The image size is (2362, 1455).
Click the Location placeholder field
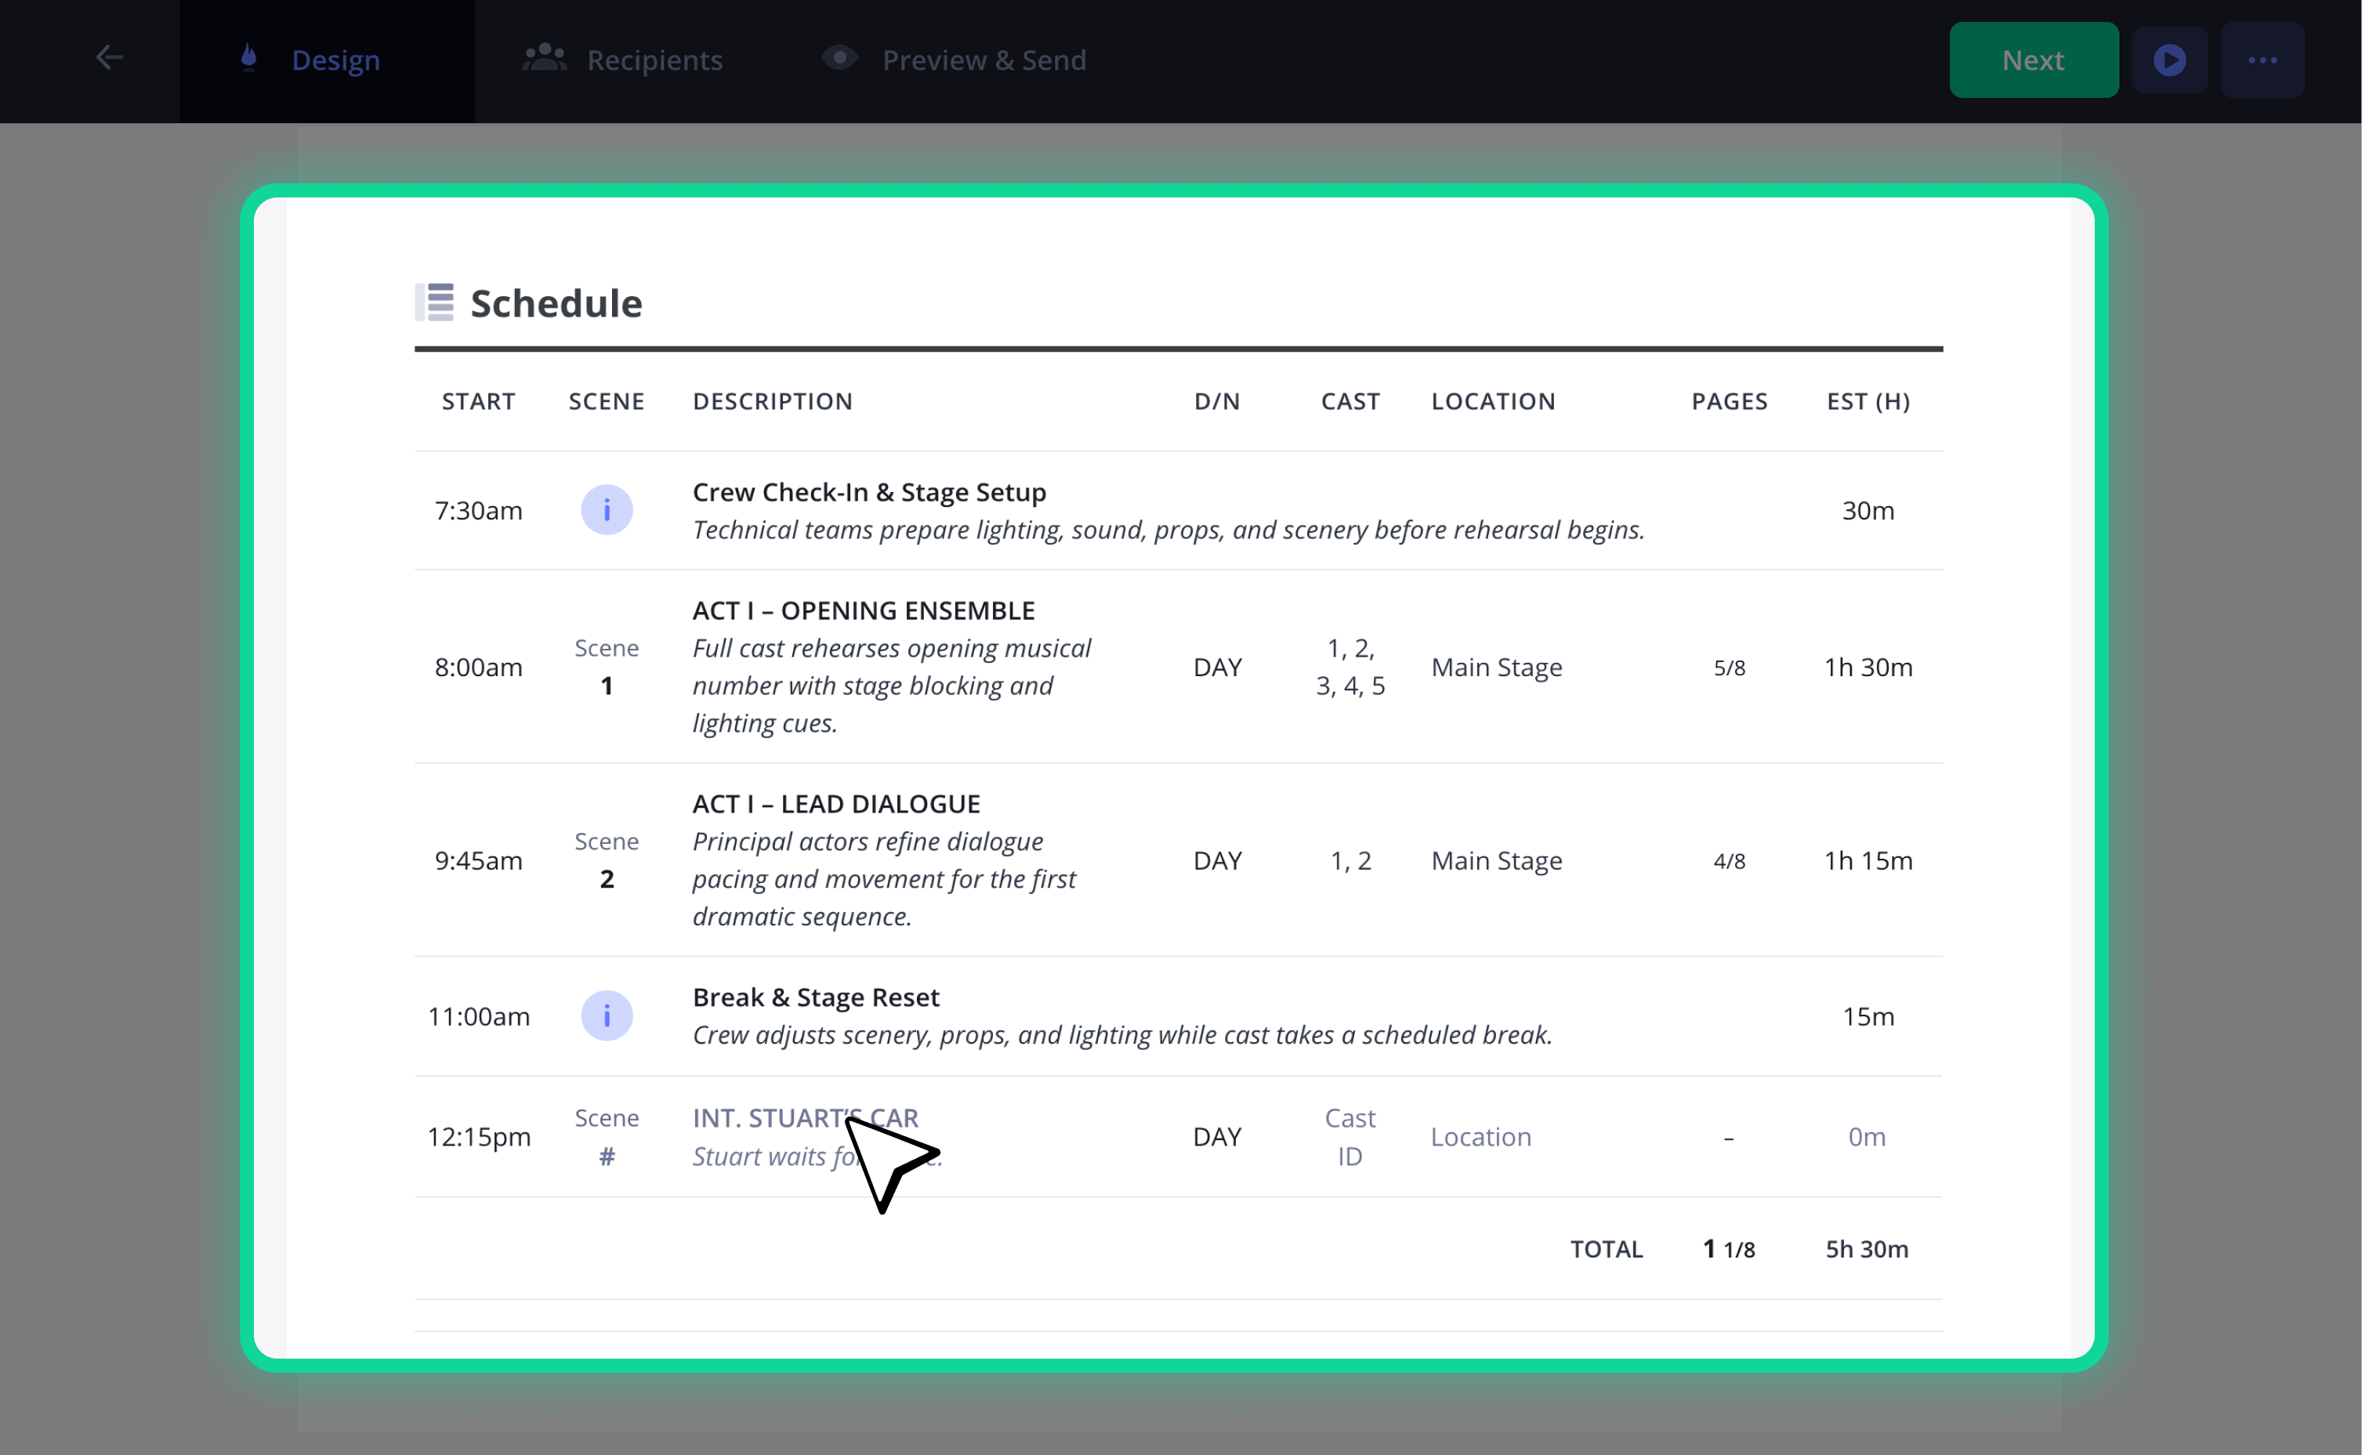click(x=1480, y=1136)
